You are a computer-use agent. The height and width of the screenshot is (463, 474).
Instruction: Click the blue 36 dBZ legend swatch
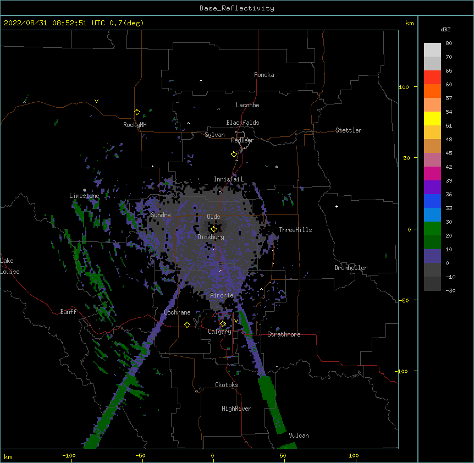point(432,201)
